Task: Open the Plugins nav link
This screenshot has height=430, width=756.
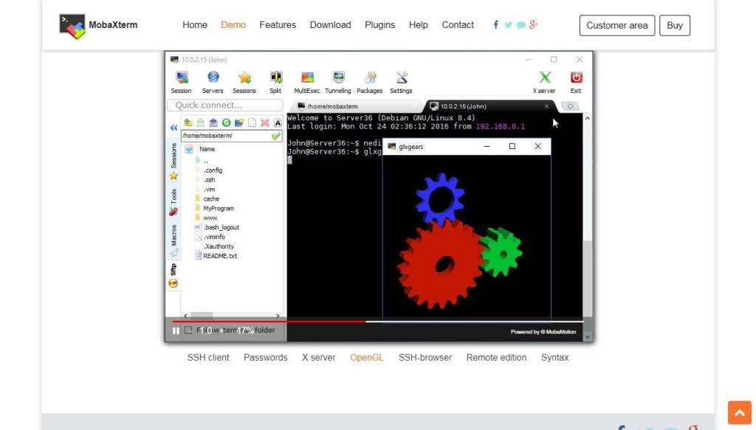Action: pyautogui.click(x=380, y=25)
